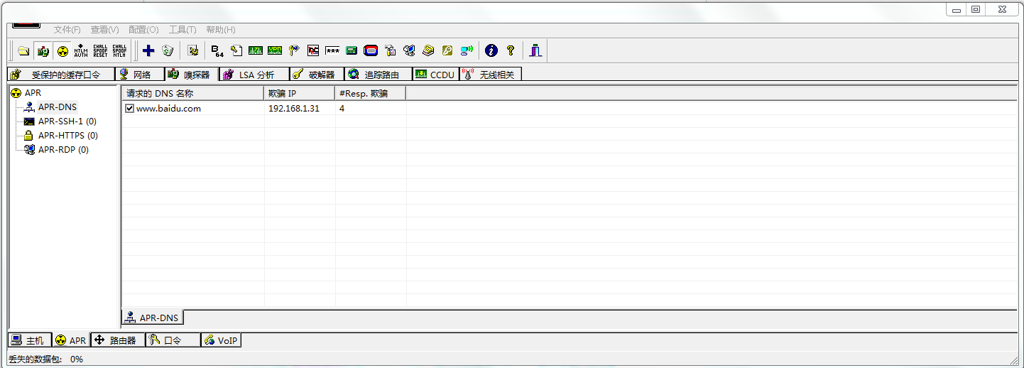Switch to the 破解器 tab
1024x368 pixels.
pos(317,74)
